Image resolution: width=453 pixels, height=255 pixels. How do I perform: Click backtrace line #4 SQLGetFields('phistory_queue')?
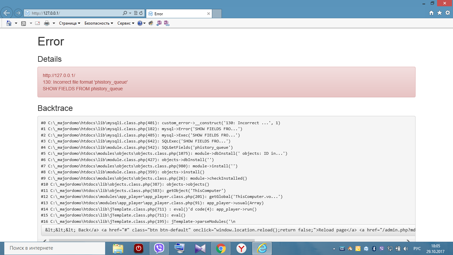coord(137,147)
